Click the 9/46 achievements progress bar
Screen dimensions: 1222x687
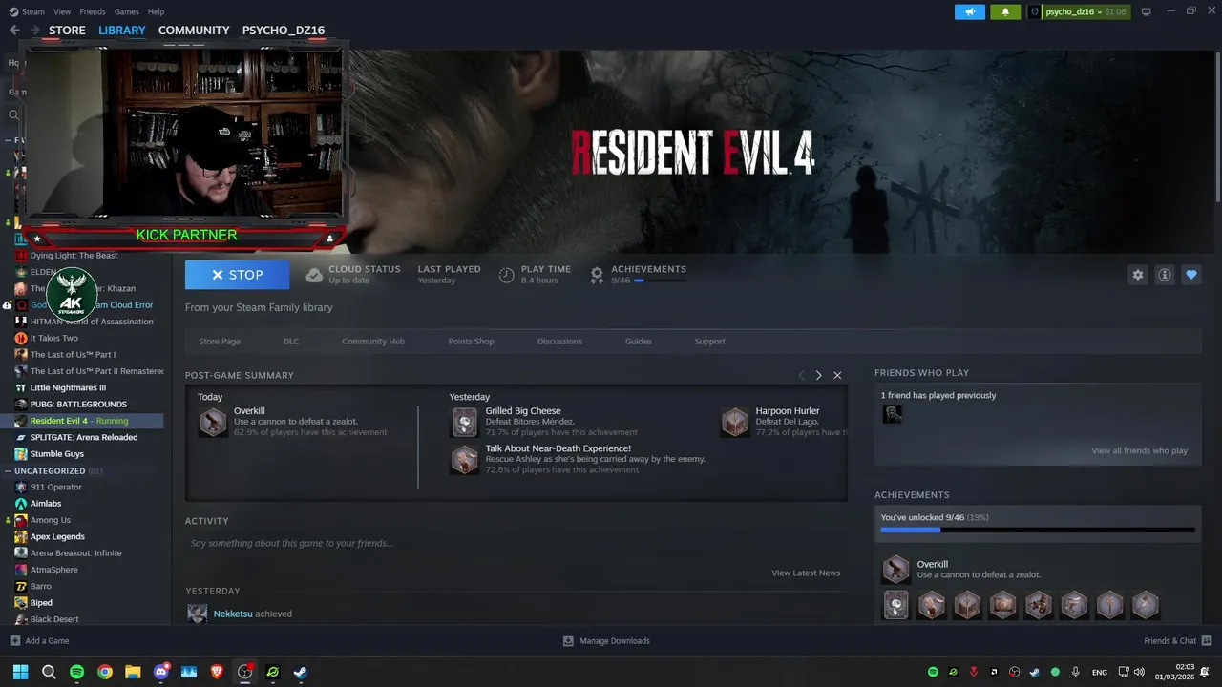(1038, 530)
